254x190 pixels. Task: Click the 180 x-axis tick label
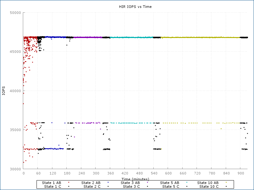[x=67, y=173]
